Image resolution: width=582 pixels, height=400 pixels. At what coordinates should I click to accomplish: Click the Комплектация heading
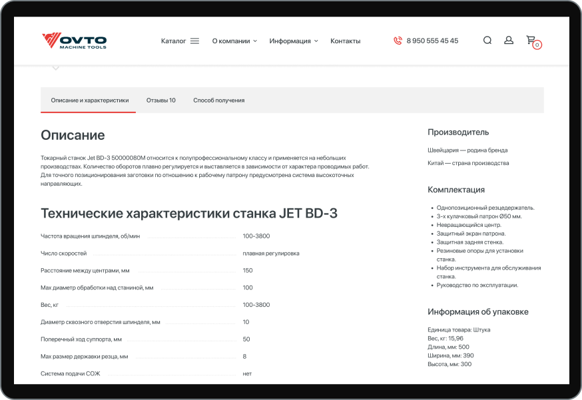point(456,190)
